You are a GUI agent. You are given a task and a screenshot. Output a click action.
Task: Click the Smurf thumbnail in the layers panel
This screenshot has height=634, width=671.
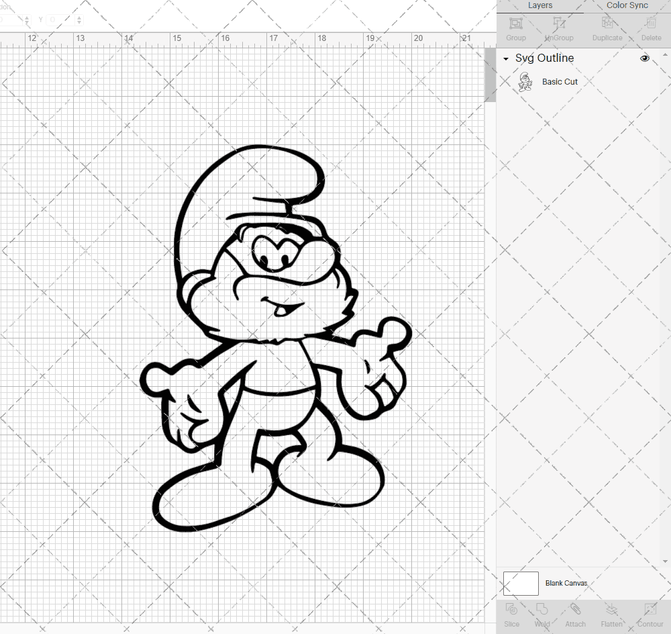[526, 81]
